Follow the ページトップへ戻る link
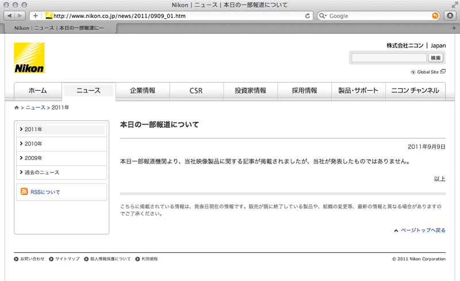460x281 pixels. point(423,231)
